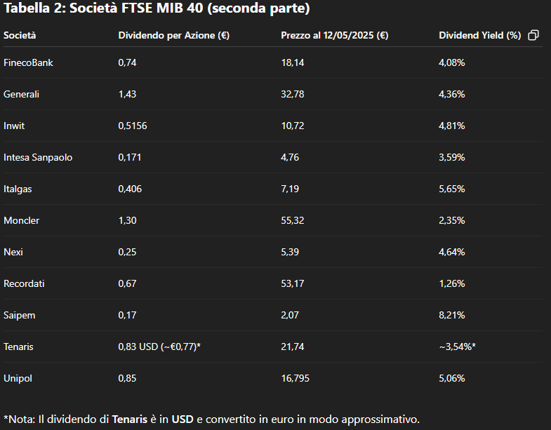Screen dimensions: 551x430
Task: Select bold Tenaris word in footnote
Action: click(129, 419)
